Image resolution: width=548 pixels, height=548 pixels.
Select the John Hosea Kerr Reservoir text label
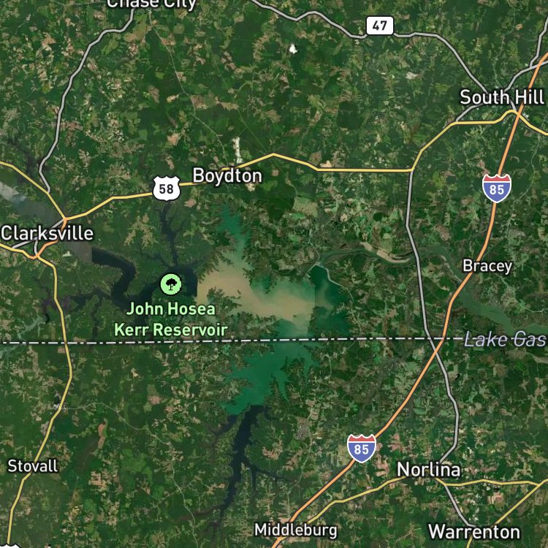coord(171,319)
